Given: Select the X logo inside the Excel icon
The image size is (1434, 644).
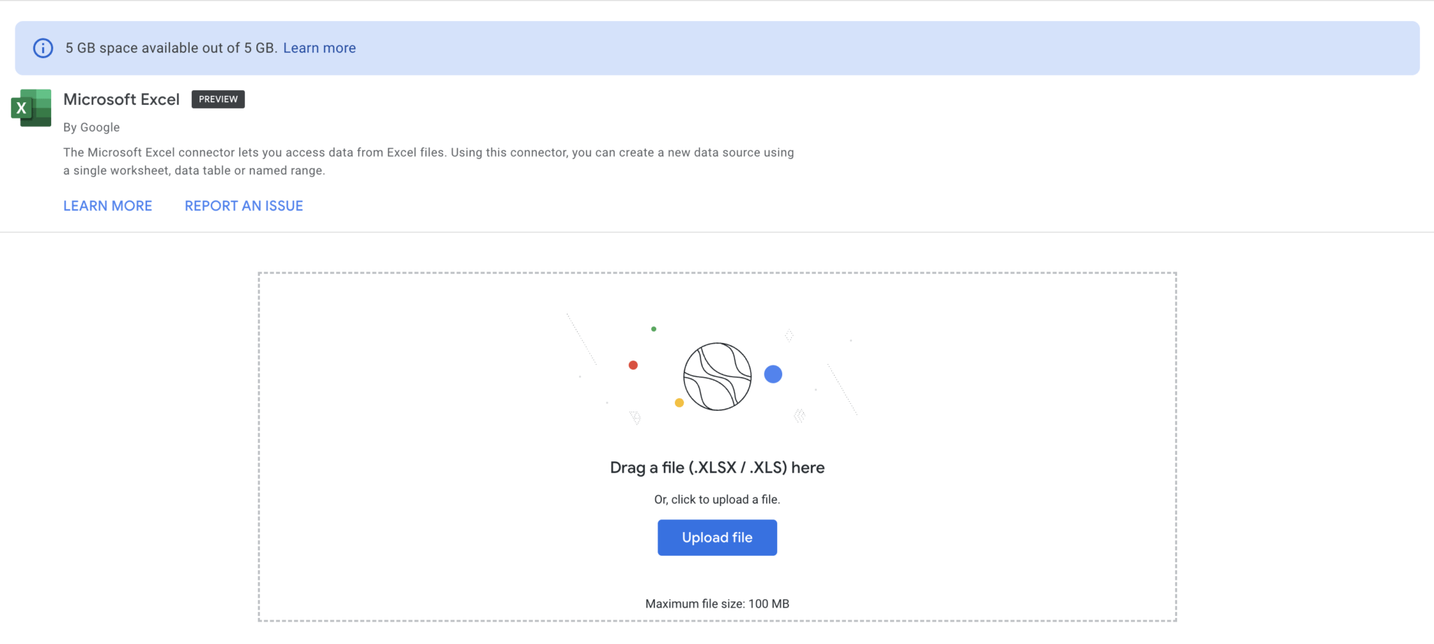Looking at the screenshot, I should 23,108.
